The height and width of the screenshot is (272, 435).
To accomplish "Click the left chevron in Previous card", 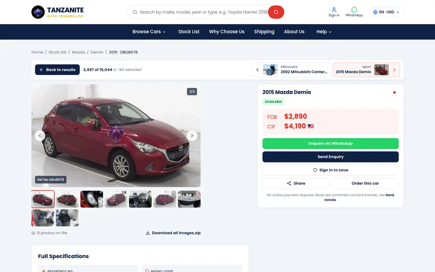I will [x=257, y=70].
